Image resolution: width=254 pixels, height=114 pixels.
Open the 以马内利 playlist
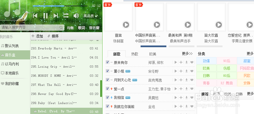tap(15, 64)
